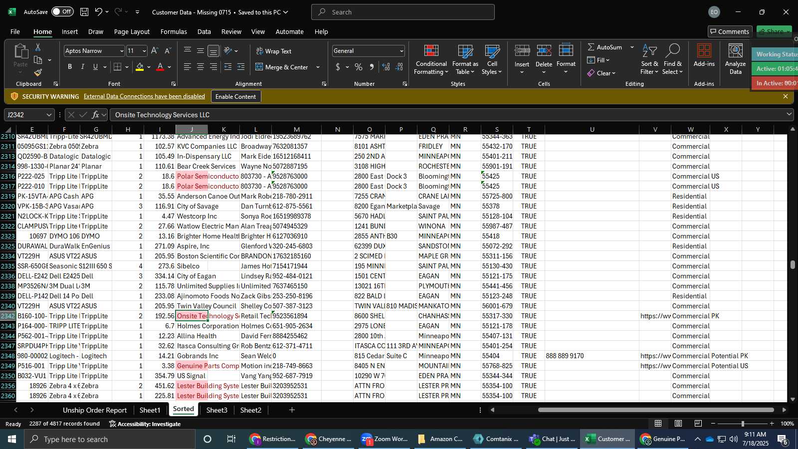
Task: Click the Comments button
Action: 730,31
